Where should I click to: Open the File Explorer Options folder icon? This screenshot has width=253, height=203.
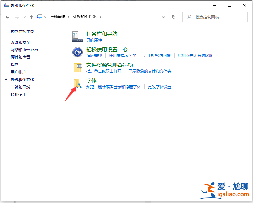[78, 68]
